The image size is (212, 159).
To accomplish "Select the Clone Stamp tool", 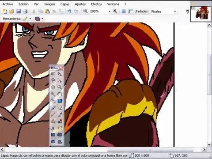I will (x=53, y=121).
